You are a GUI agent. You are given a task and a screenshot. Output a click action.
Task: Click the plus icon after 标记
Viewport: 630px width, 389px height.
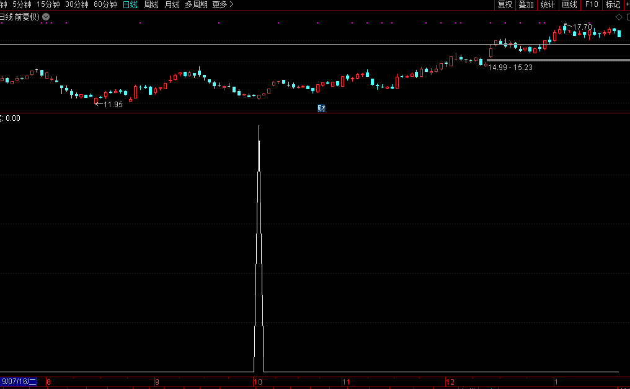[626, 4]
